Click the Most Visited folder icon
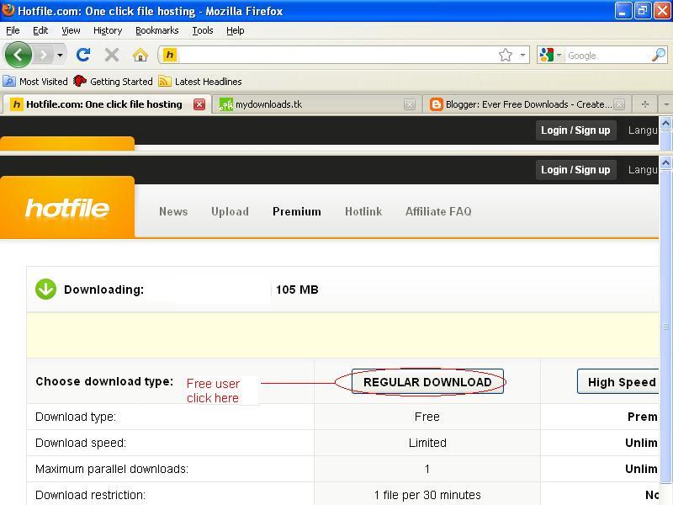Viewport: 673px width, 505px height. click(x=9, y=81)
